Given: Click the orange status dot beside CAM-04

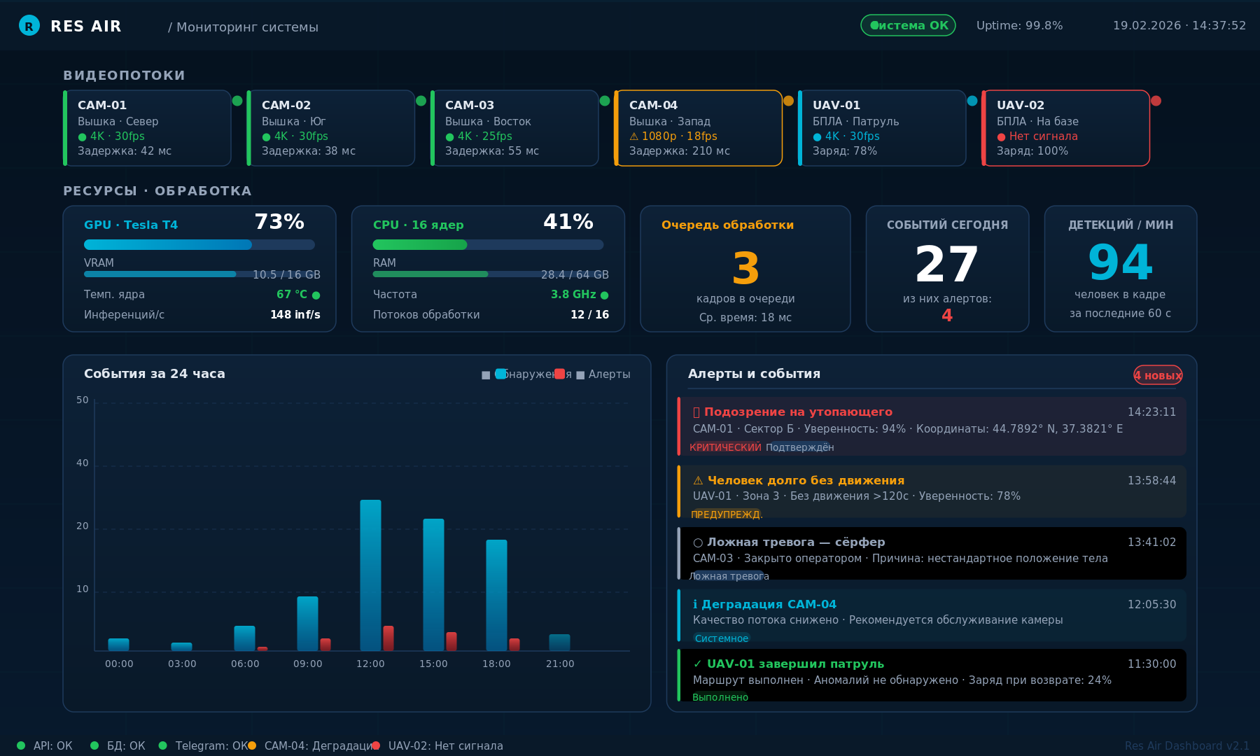Looking at the screenshot, I should 788,101.
